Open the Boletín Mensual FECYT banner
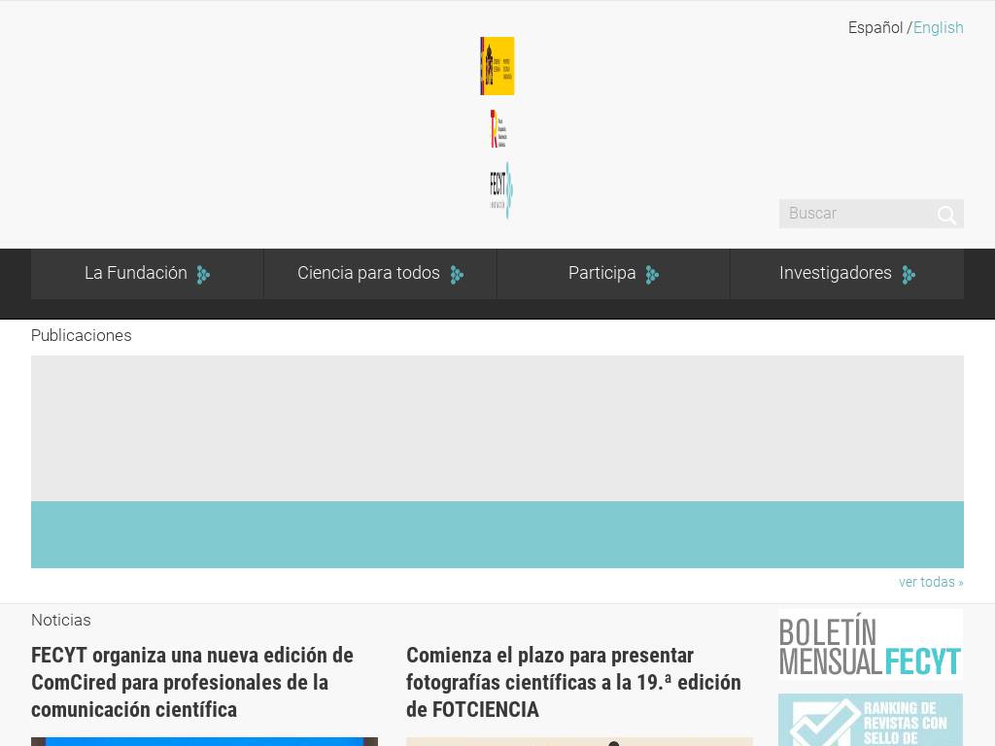Screen dimensions: 995x746 (870, 645)
